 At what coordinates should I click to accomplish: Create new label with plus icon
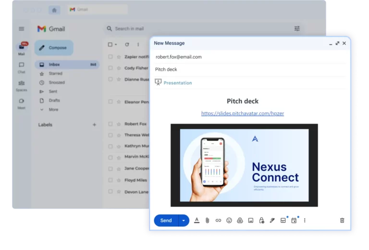[x=94, y=125]
